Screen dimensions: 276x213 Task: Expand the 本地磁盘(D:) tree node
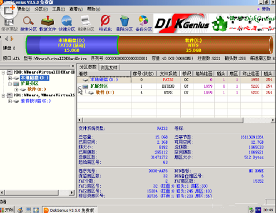(9, 78)
